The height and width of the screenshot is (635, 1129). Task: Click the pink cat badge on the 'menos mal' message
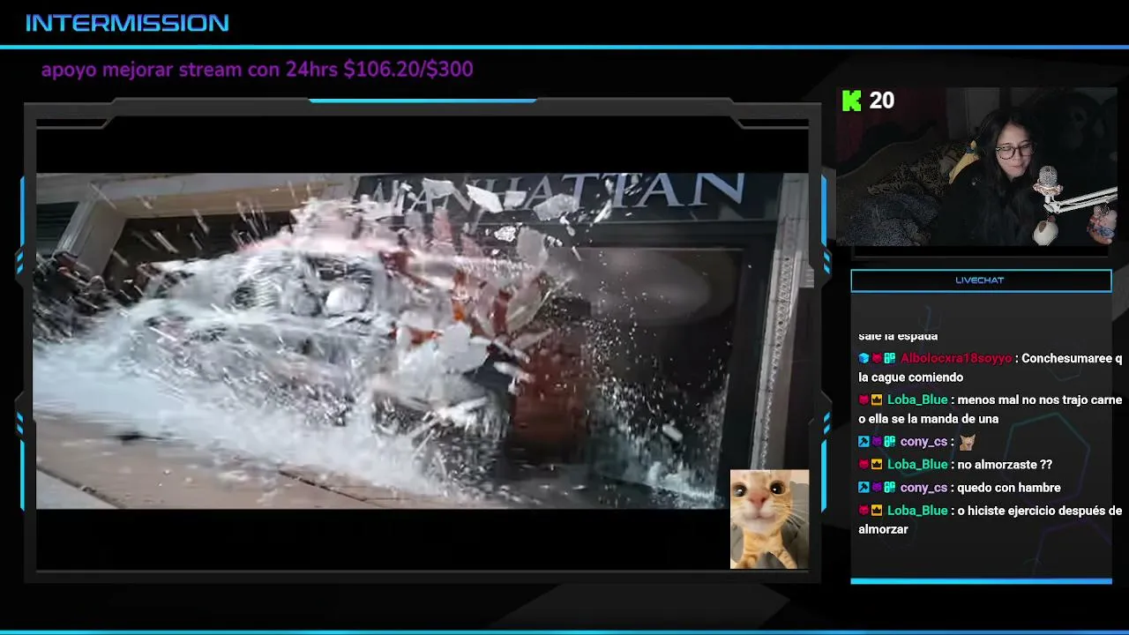coord(864,400)
